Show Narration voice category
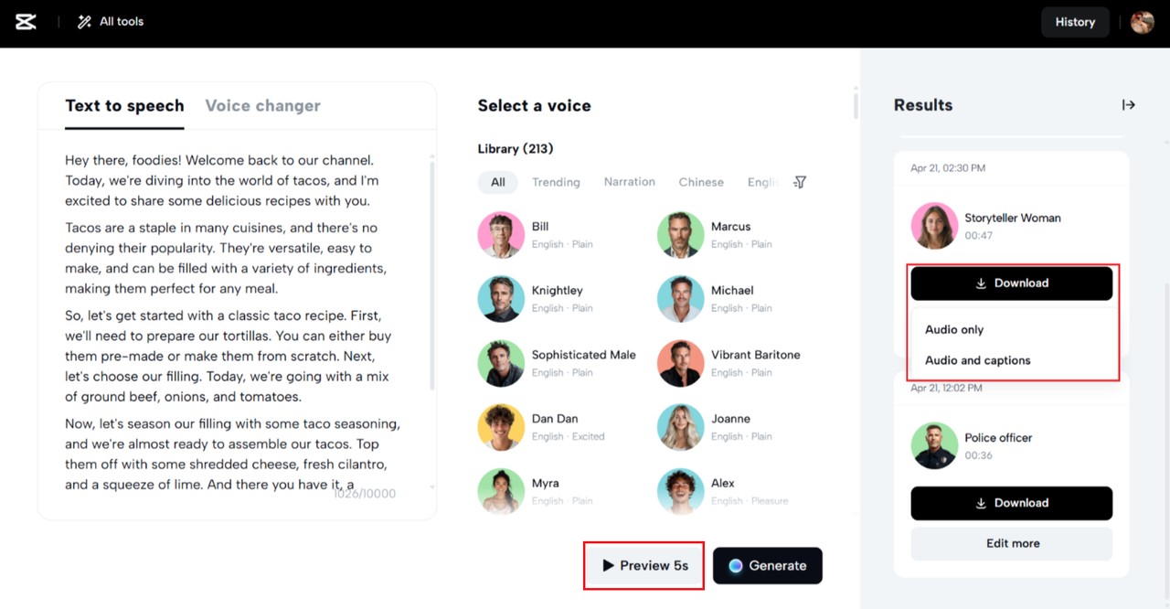1170x609 pixels. click(629, 182)
